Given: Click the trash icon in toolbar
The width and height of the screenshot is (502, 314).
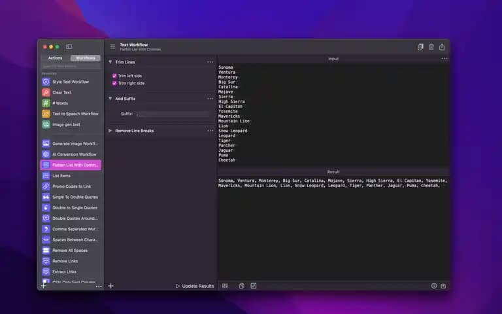Looking at the screenshot, I should click(x=431, y=47).
